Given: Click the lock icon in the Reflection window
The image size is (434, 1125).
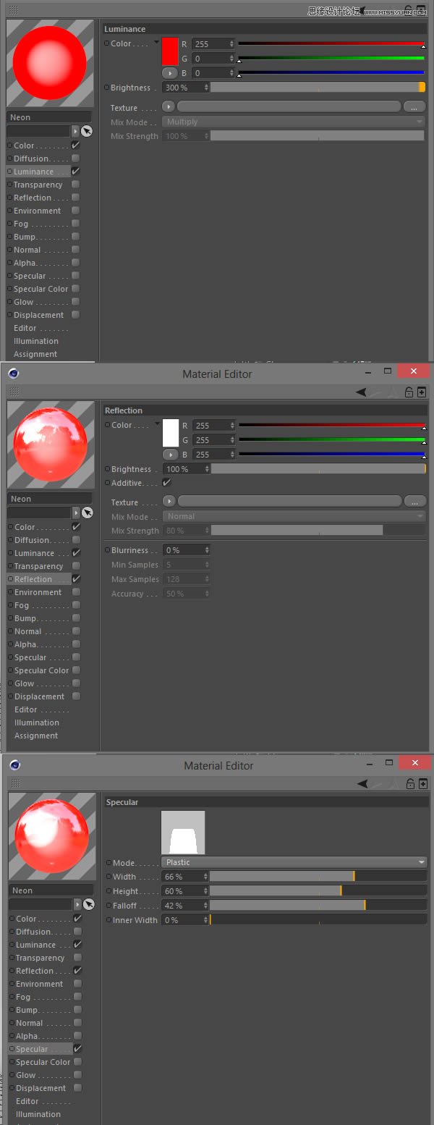Looking at the screenshot, I should click(409, 392).
